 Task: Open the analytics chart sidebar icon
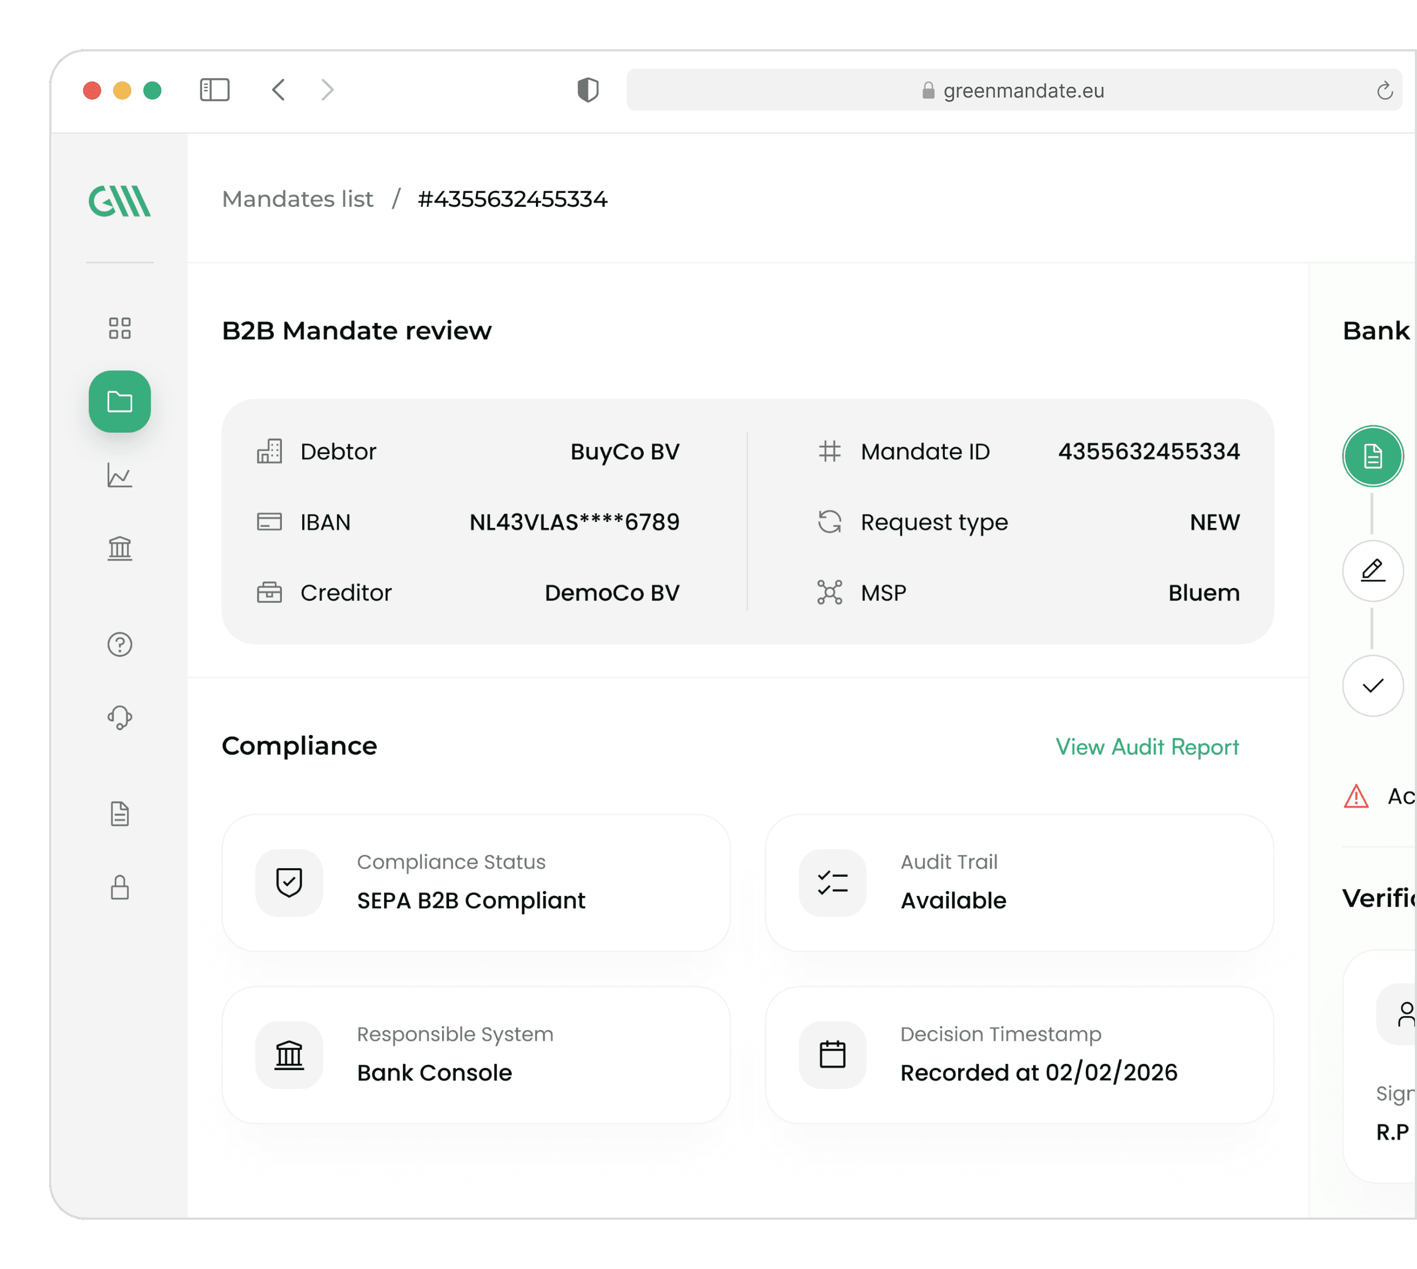click(120, 475)
